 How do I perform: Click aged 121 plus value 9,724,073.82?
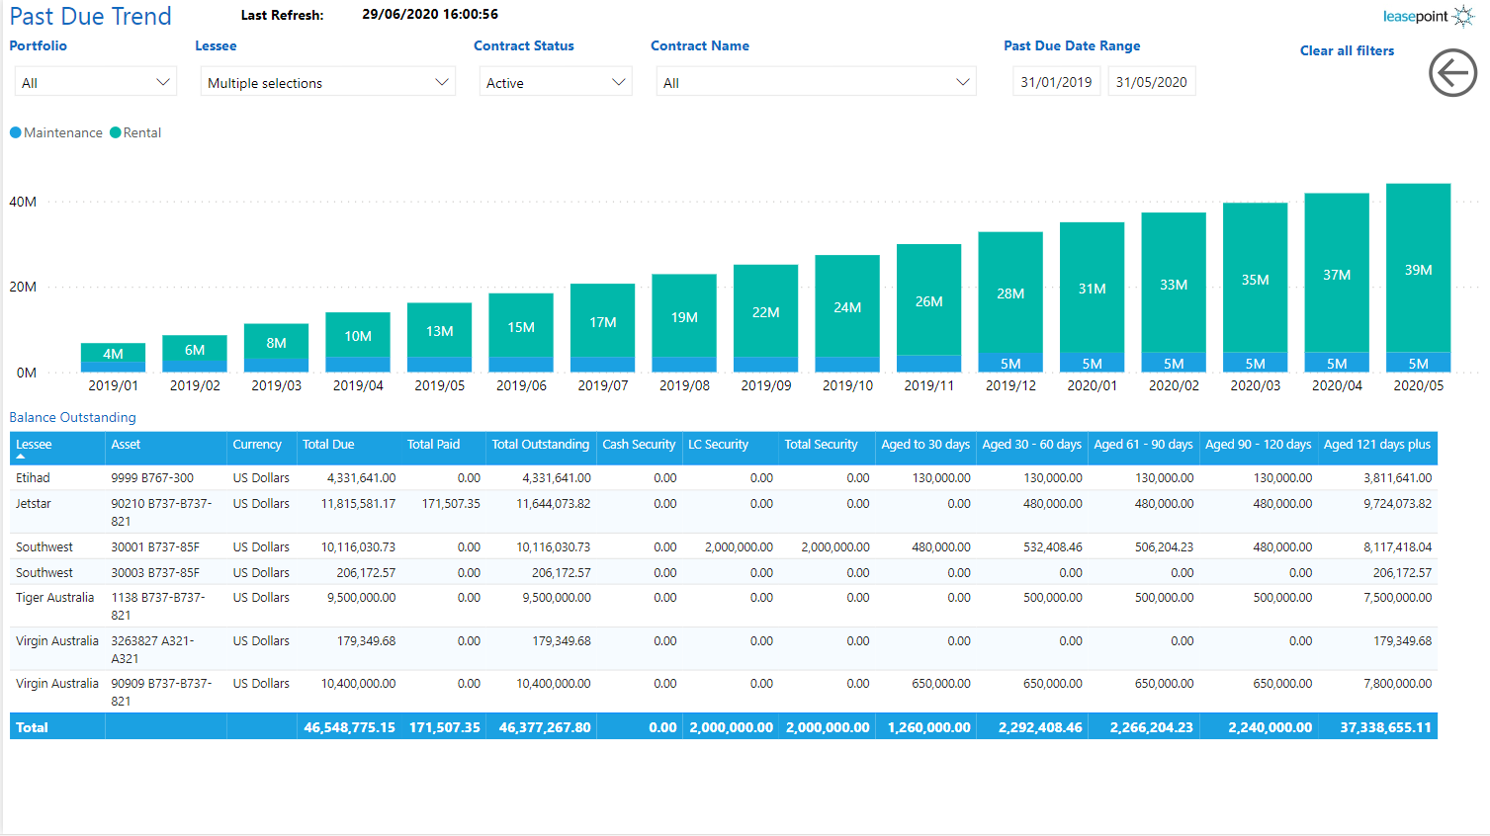1397,503
